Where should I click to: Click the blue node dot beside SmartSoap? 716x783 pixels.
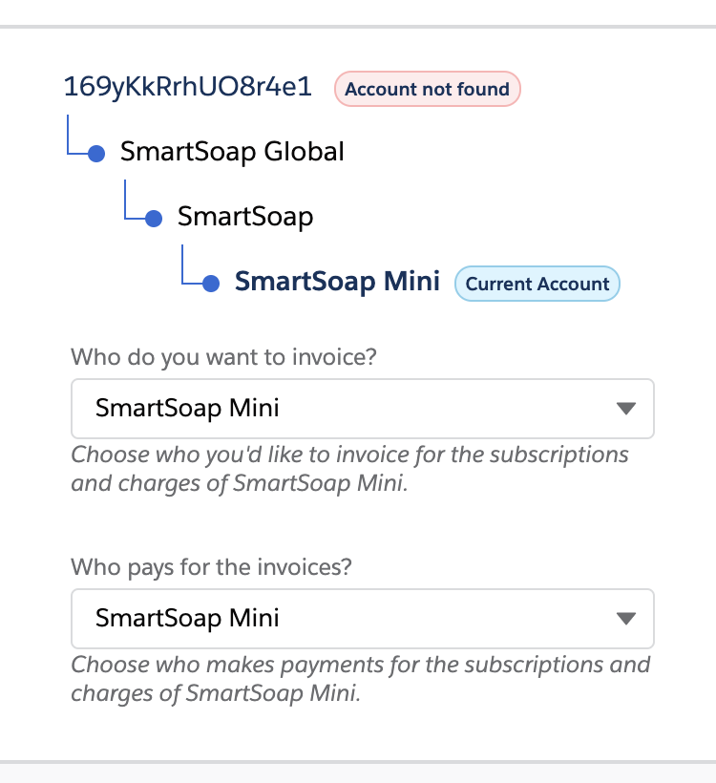click(x=154, y=219)
